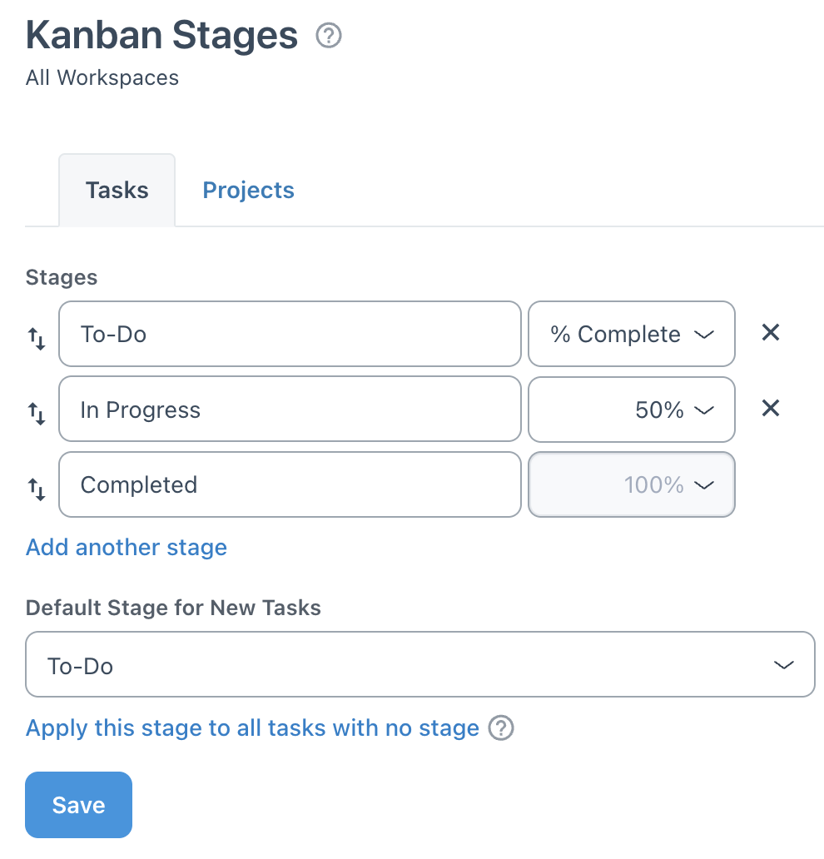
Task: Remove the To-Do stage with X
Action: tap(771, 333)
